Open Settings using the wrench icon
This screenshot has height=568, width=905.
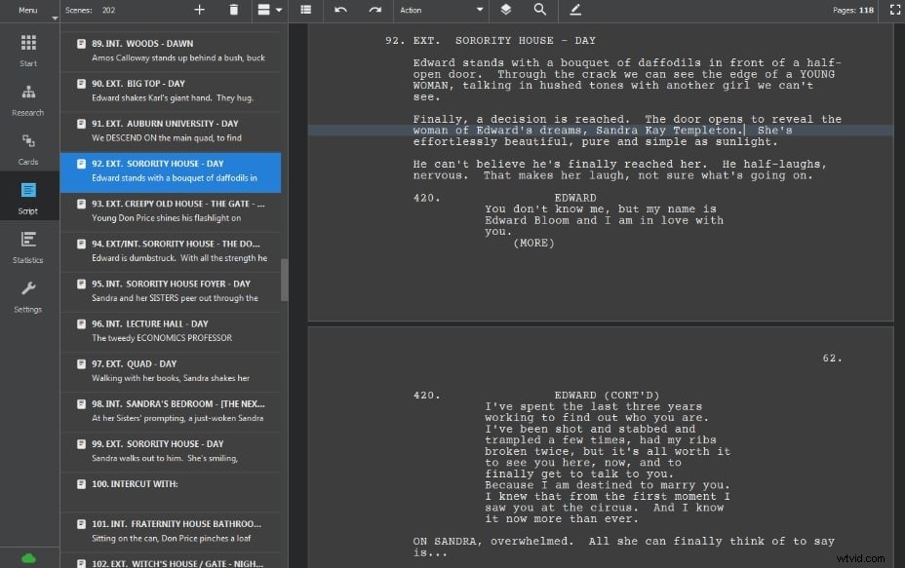27,295
